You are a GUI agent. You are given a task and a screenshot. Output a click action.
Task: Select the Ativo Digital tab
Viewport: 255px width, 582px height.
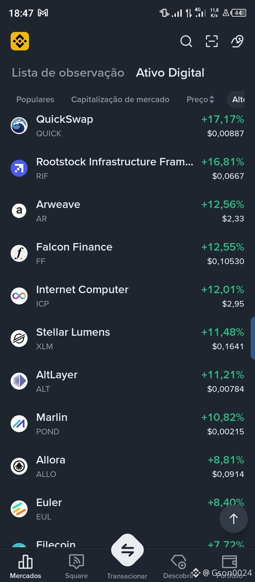coord(170,73)
